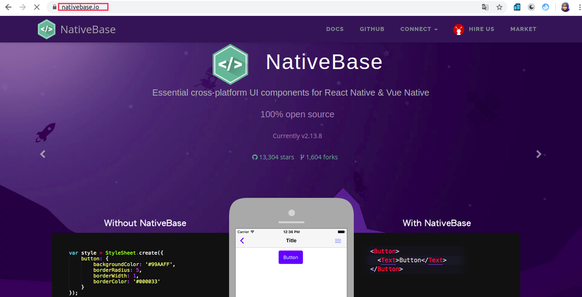Open the MARKET navigation link
The image size is (582, 297).
point(523,29)
